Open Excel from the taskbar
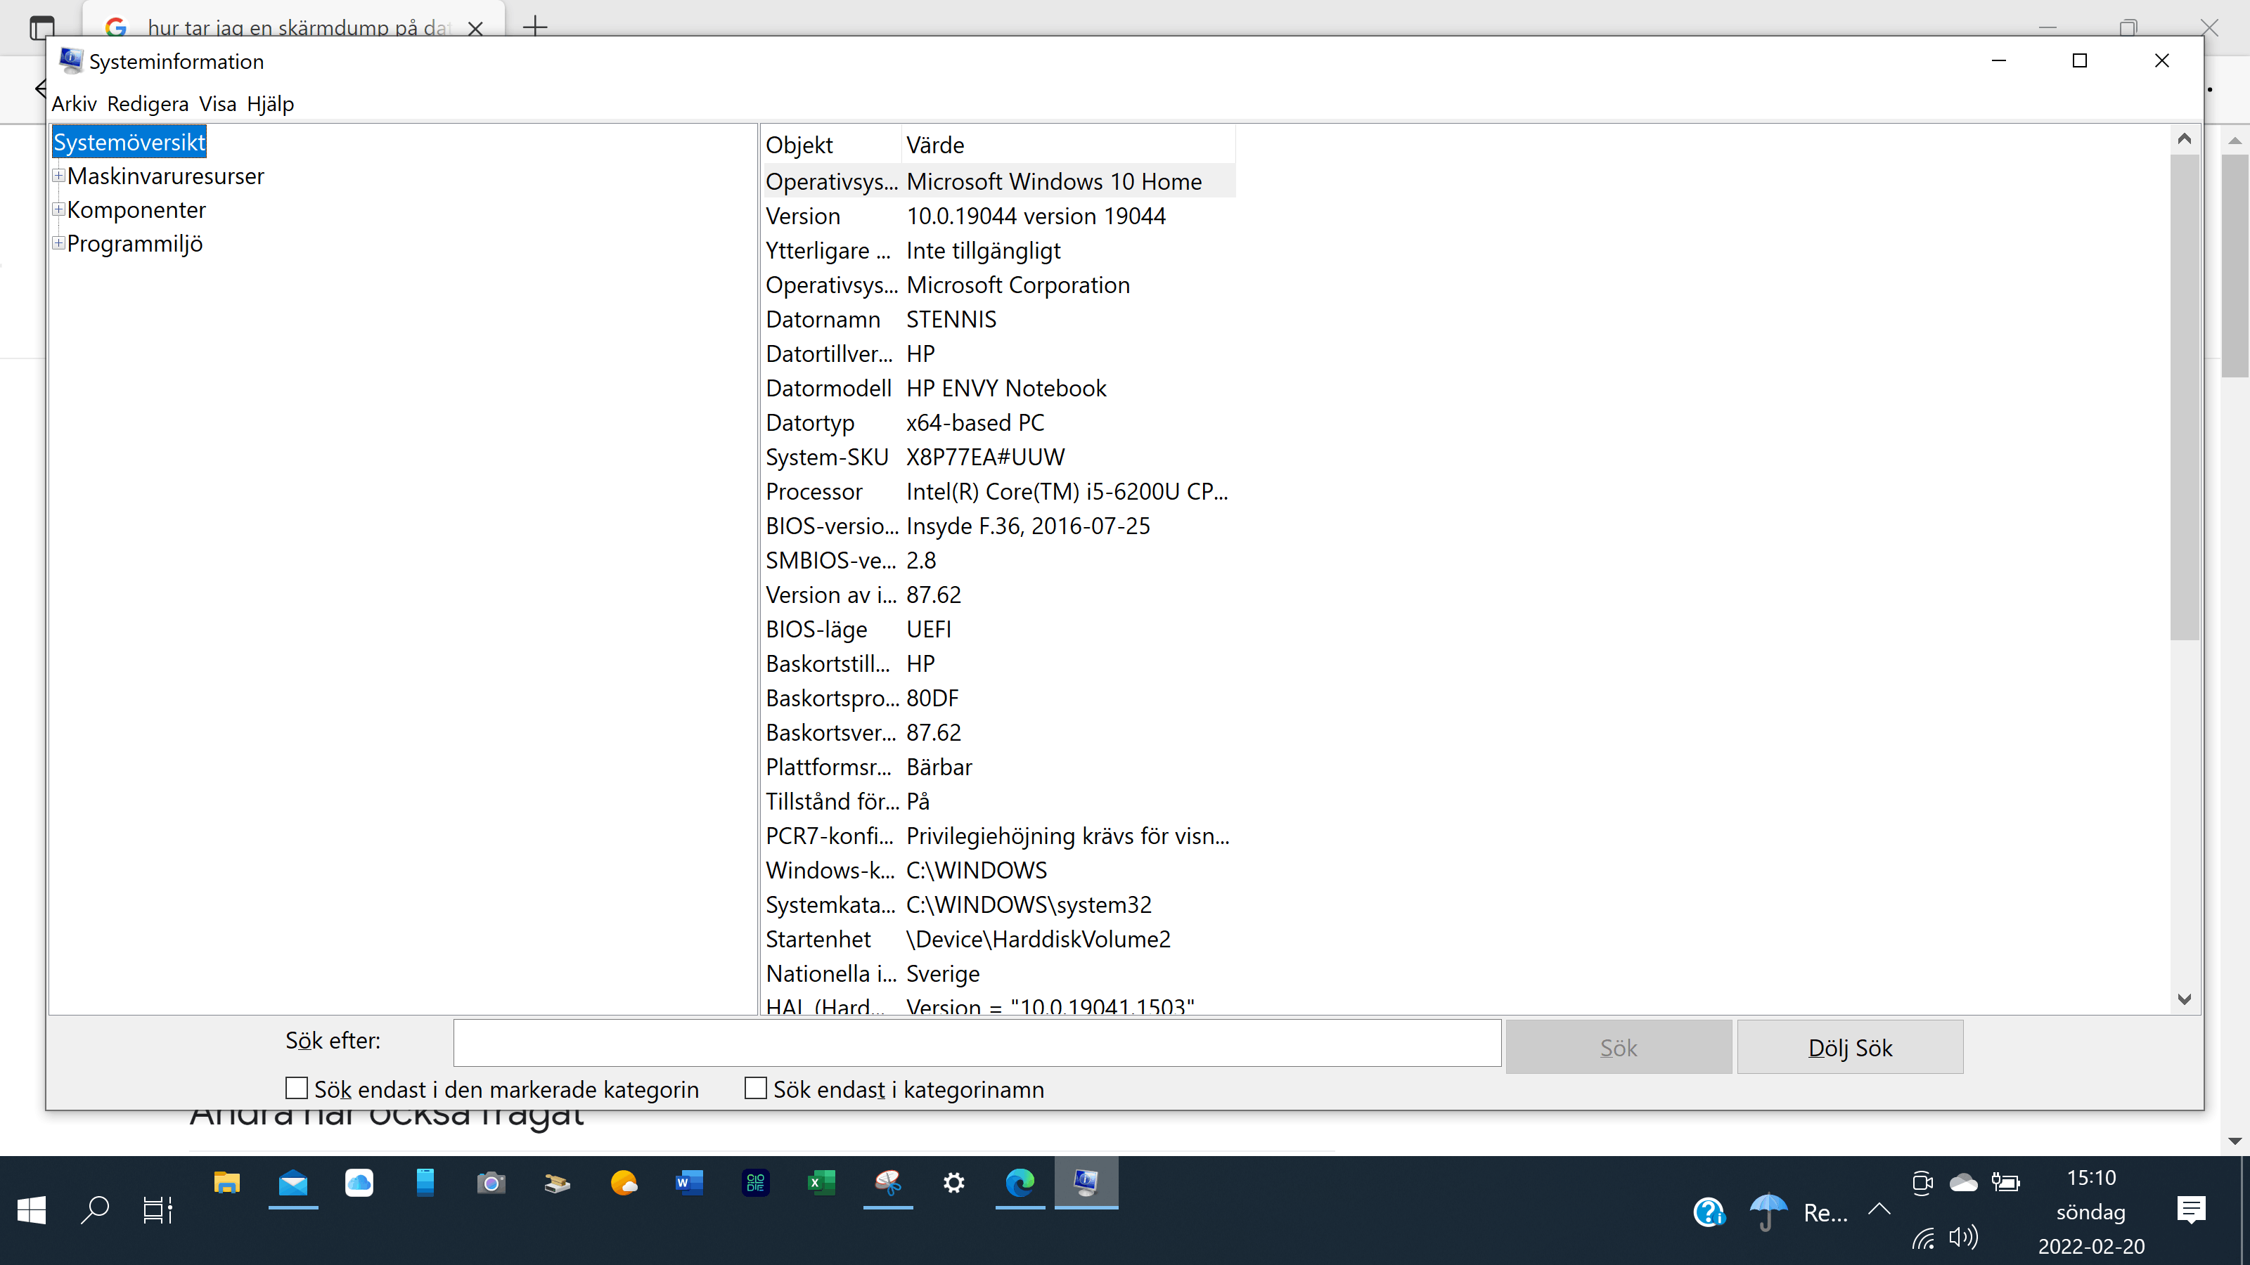The height and width of the screenshot is (1265, 2250). pos(821,1183)
